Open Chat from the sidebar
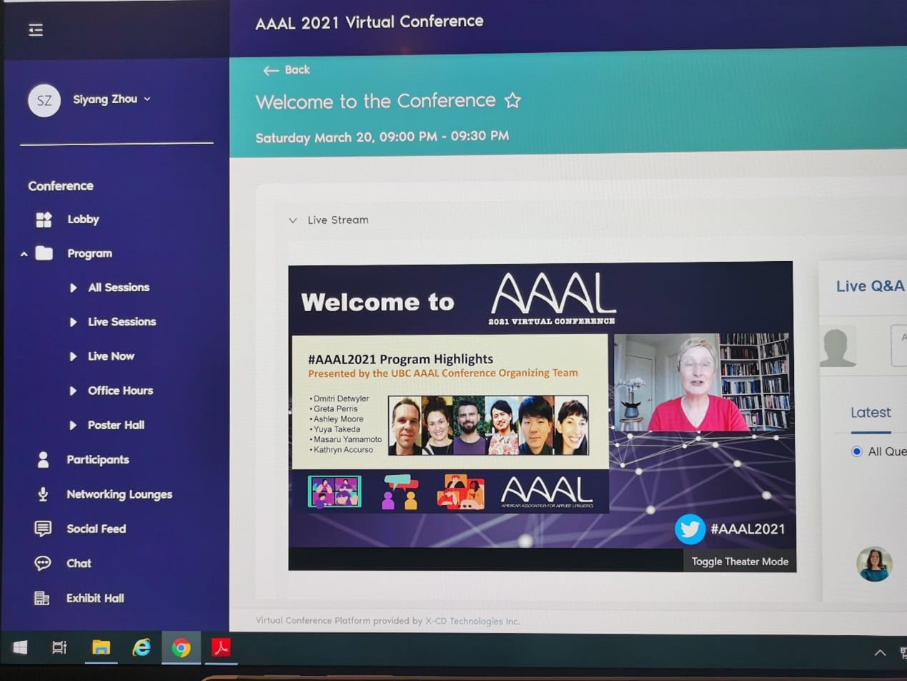Viewport: 907px width, 681px height. click(79, 564)
